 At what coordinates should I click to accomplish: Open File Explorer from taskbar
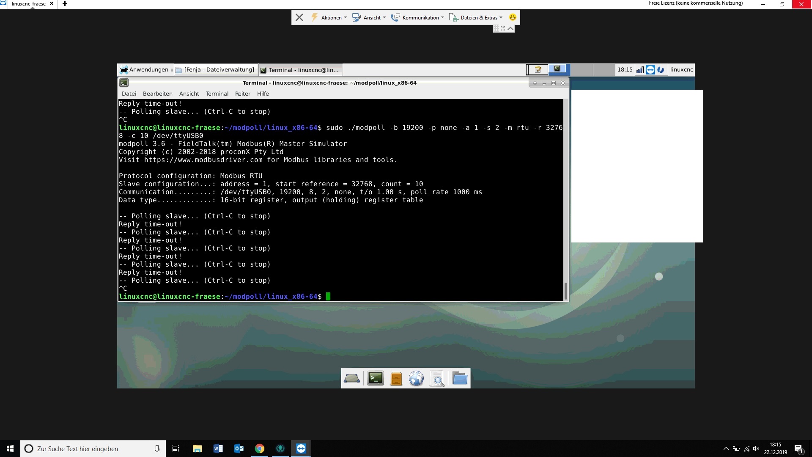click(x=197, y=449)
